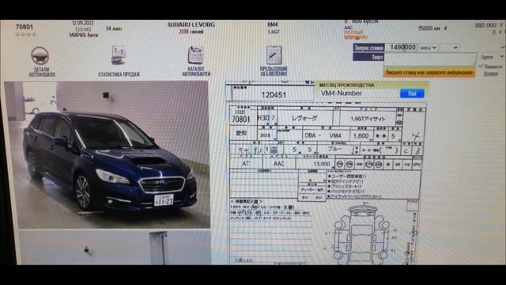Viewport: 506px width, 285px height.
Task: Click the VM4-Number search field
Action: pyautogui.click(x=359, y=93)
